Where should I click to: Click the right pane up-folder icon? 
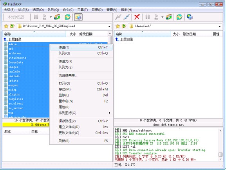[x=124, y=26]
